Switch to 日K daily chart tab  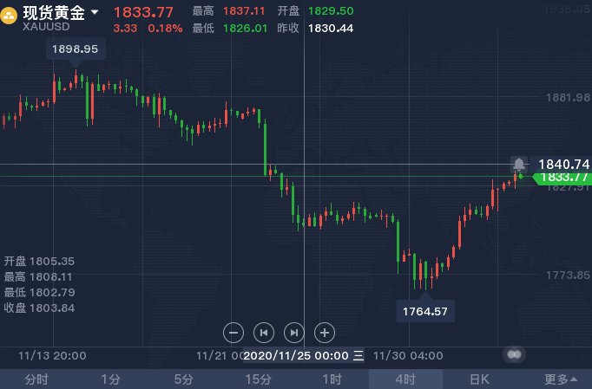point(479,379)
